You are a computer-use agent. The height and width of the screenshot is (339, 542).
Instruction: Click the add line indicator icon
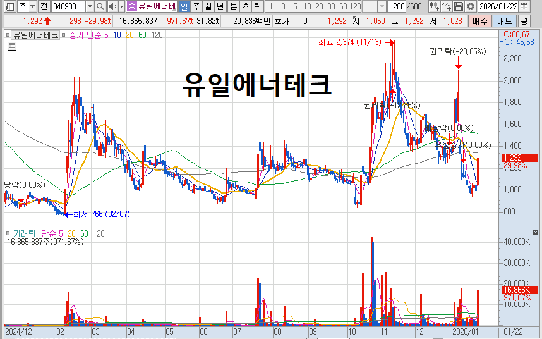click(447, 6)
